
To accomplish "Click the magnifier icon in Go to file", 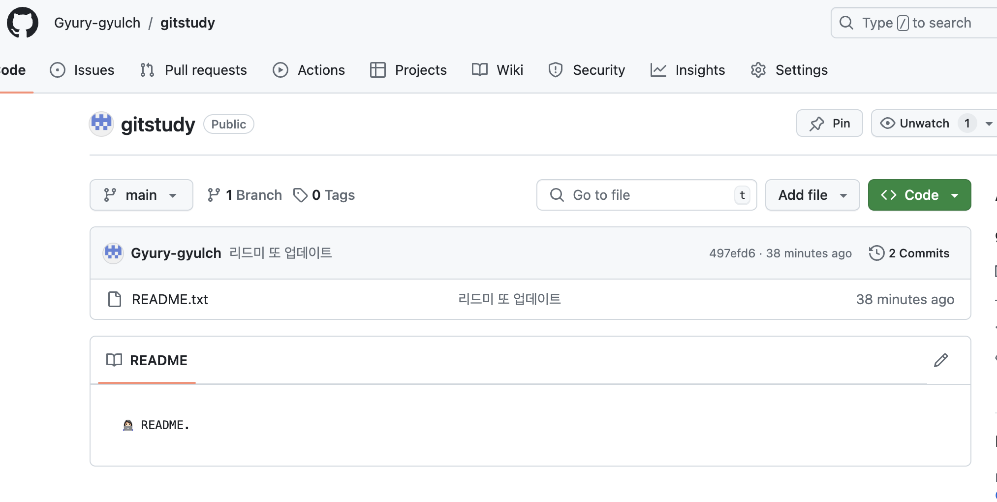I will tap(557, 195).
